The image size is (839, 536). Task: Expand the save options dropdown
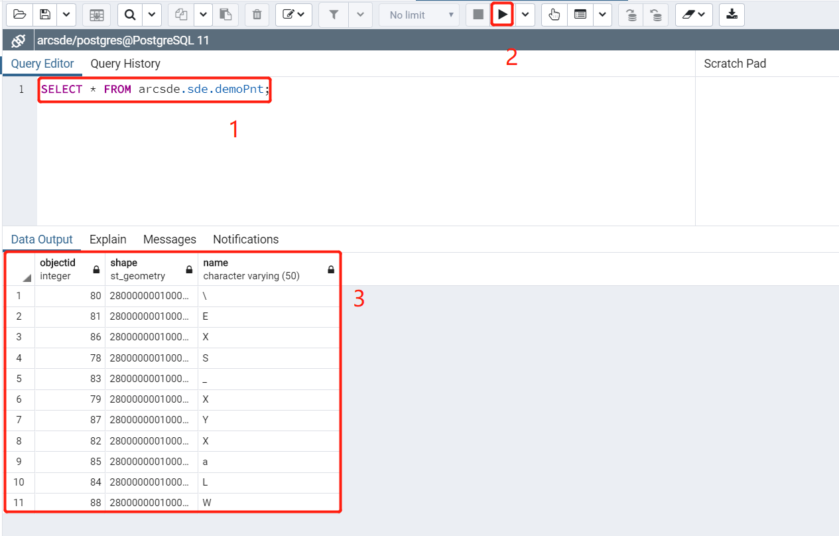click(x=66, y=14)
